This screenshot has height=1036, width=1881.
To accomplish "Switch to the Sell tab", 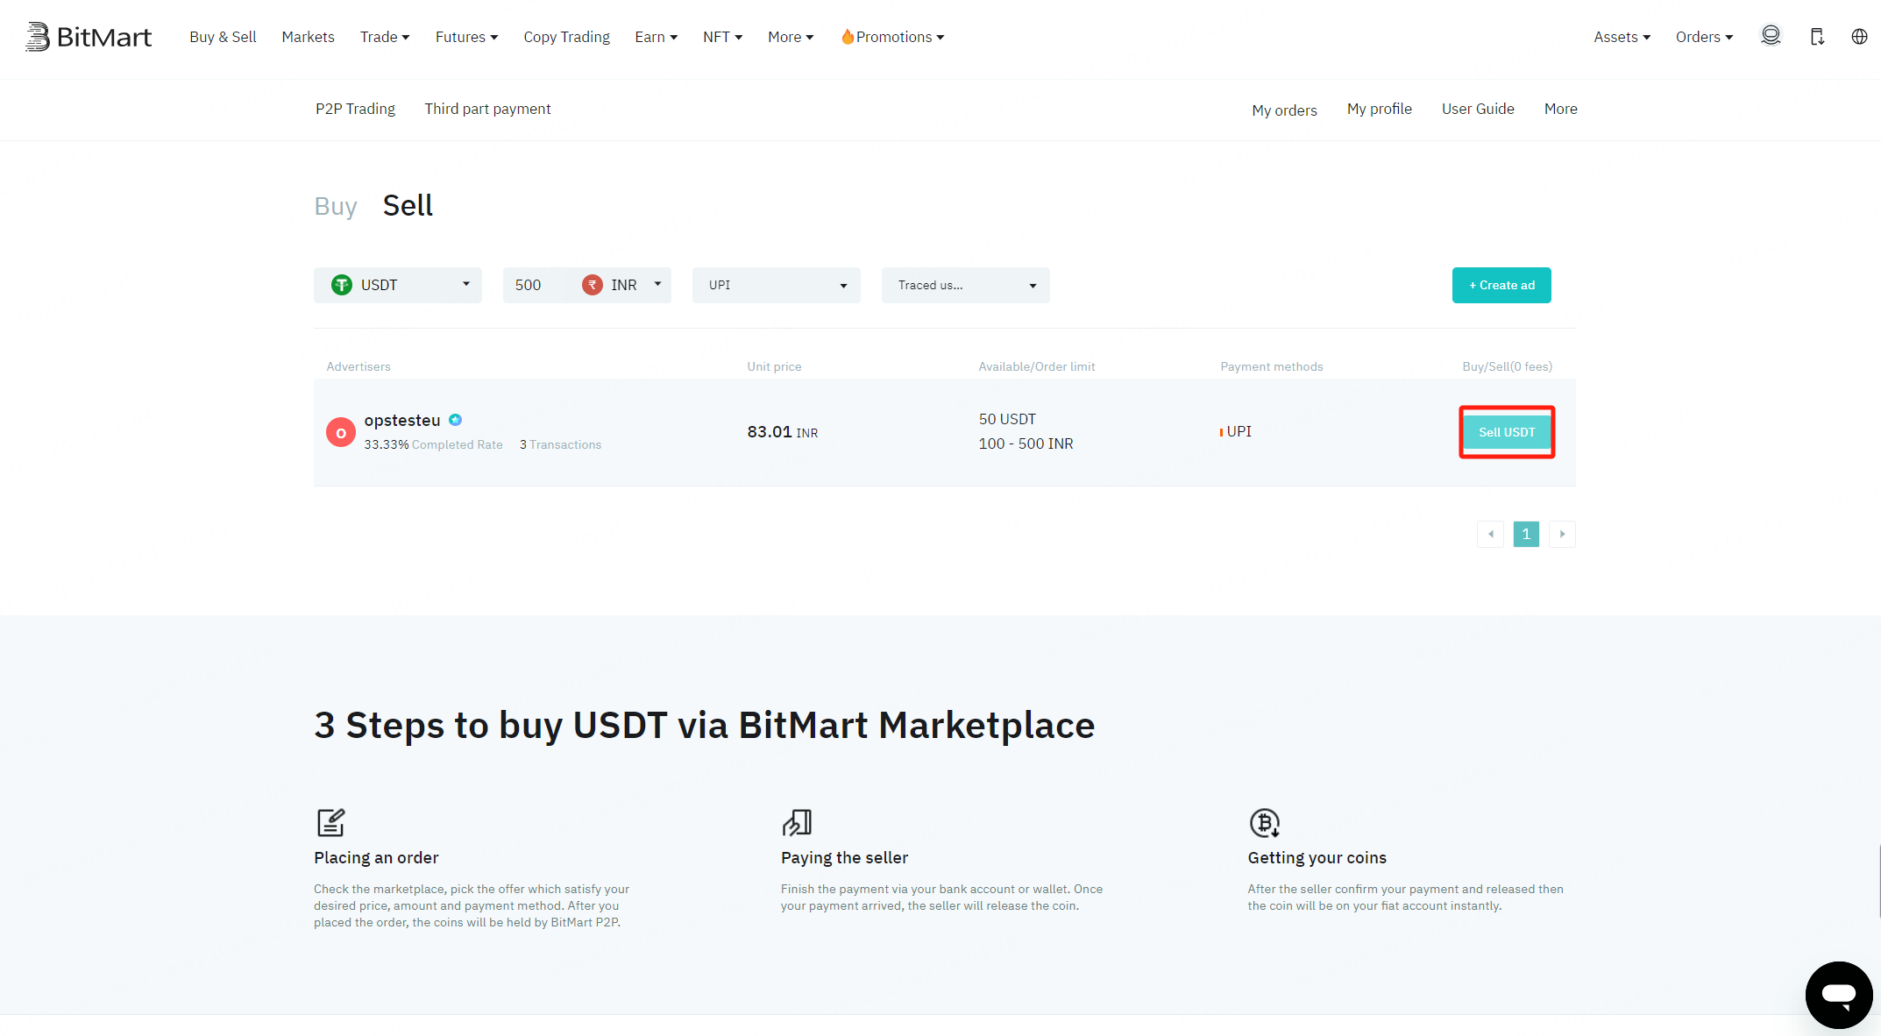I will (408, 206).
